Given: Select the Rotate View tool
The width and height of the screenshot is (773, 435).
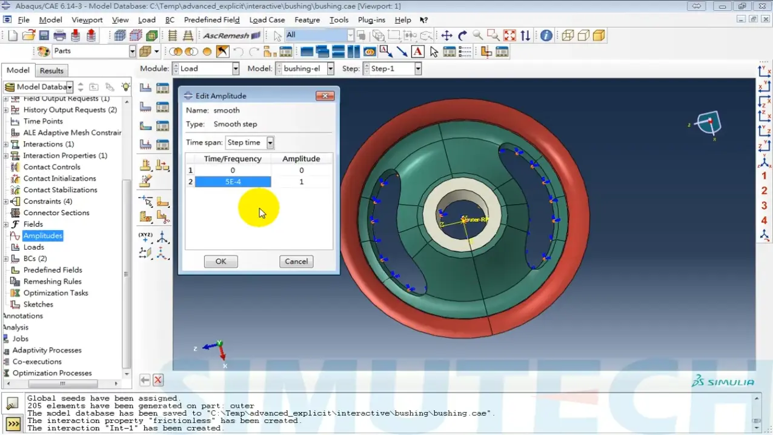Looking at the screenshot, I should pyautogui.click(x=463, y=36).
